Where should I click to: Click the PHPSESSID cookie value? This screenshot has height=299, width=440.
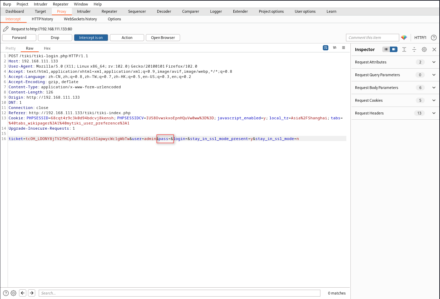pos(83,118)
